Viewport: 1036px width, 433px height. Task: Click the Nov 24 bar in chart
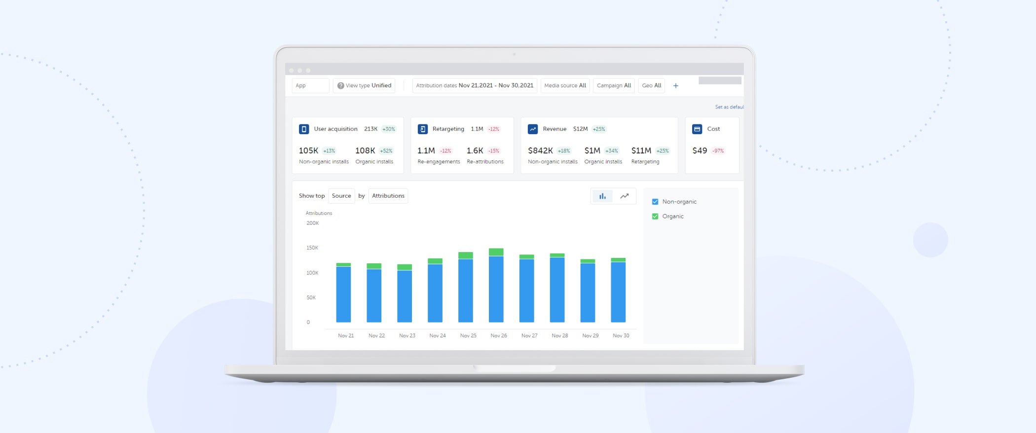coord(435,290)
